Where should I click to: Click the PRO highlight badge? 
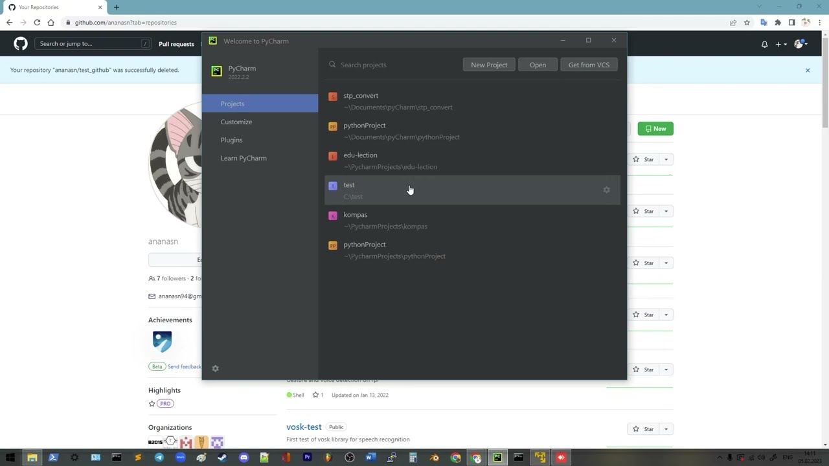[x=165, y=404]
